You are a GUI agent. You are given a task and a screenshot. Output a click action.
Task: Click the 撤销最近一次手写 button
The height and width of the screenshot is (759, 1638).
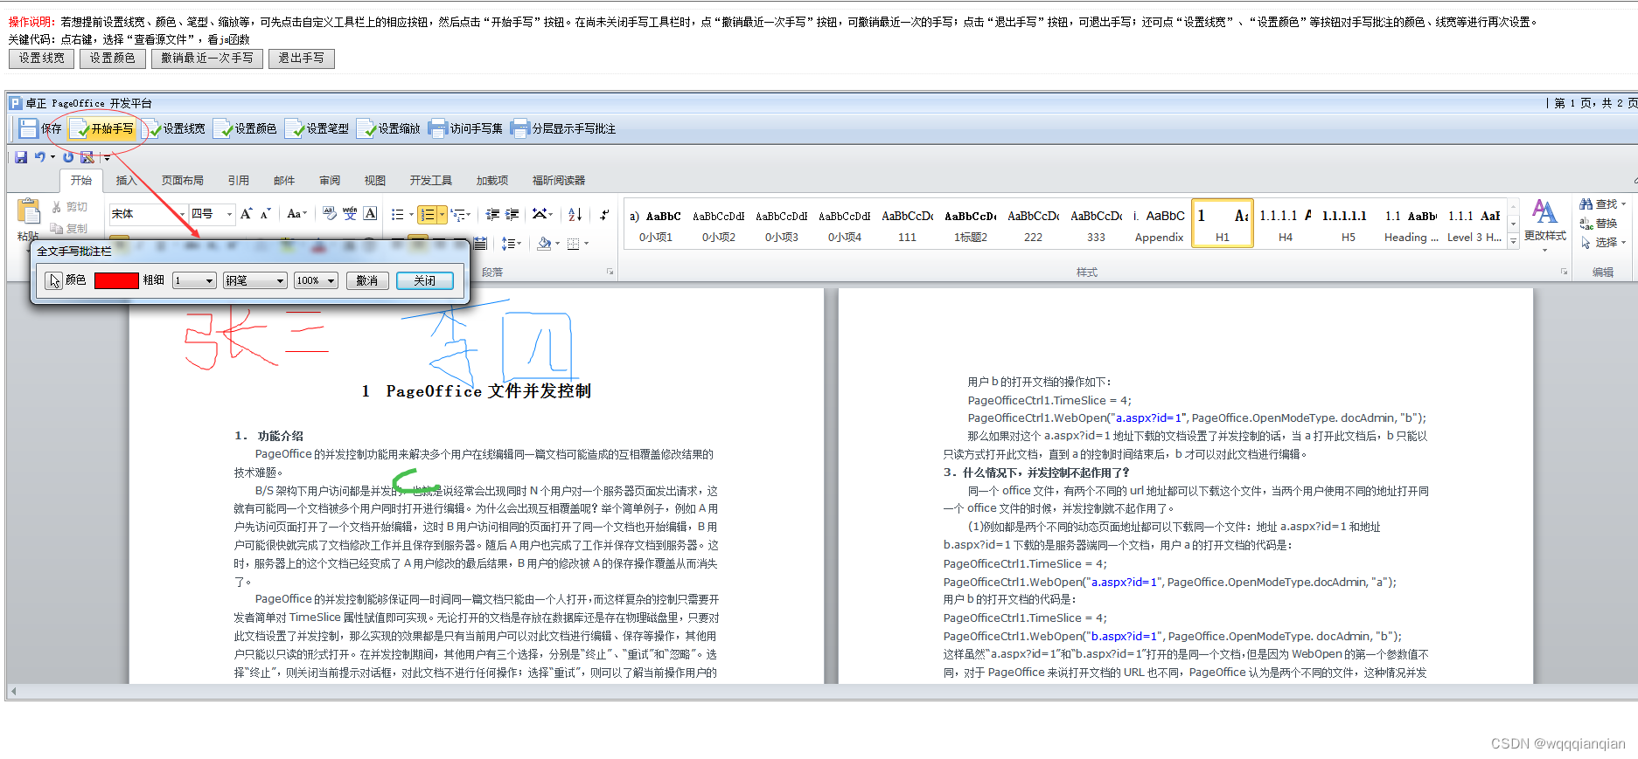point(207,59)
